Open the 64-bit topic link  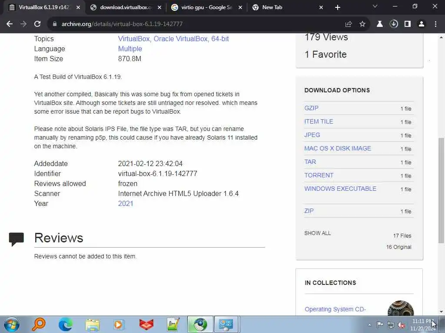point(220,39)
